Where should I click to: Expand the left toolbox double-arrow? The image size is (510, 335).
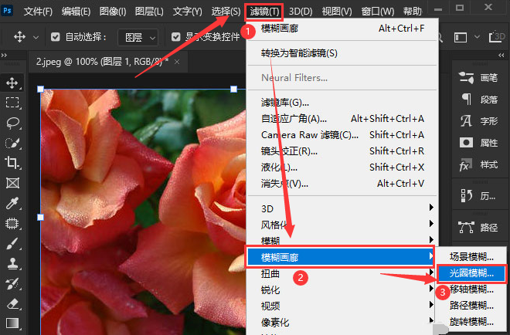[4, 56]
